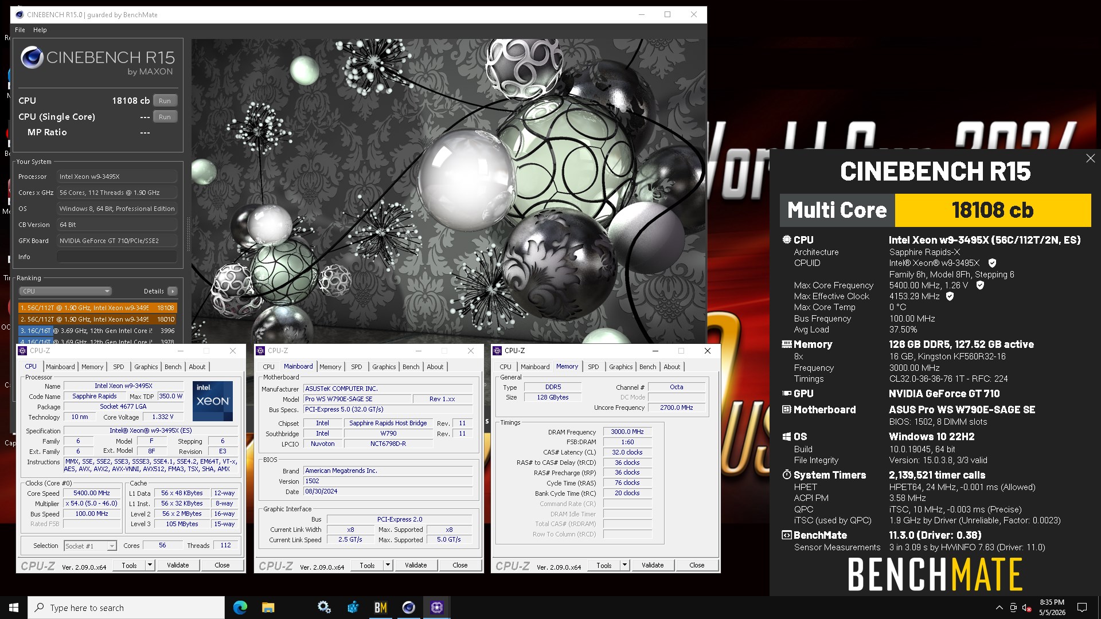Image resolution: width=1101 pixels, height=619 pixels.
Task: Click the Cinebench Info input field
Action: pos(117,257)
